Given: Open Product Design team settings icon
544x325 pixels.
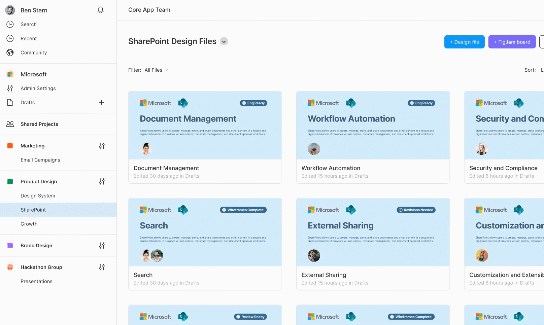Looking at the screenshot, I should coord(102,181).
